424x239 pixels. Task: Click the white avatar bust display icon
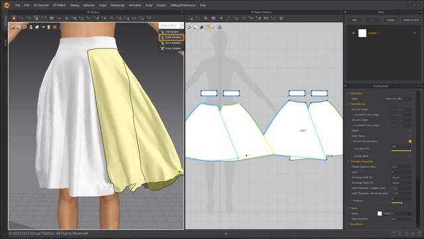31,27
